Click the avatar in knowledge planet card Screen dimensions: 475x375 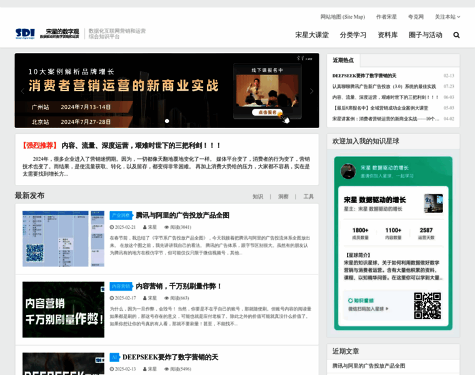[348, 171]
